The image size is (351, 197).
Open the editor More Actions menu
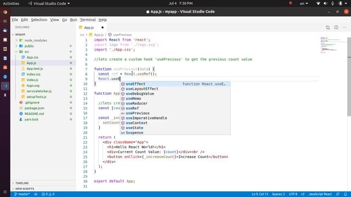click(x=344, y=27)
